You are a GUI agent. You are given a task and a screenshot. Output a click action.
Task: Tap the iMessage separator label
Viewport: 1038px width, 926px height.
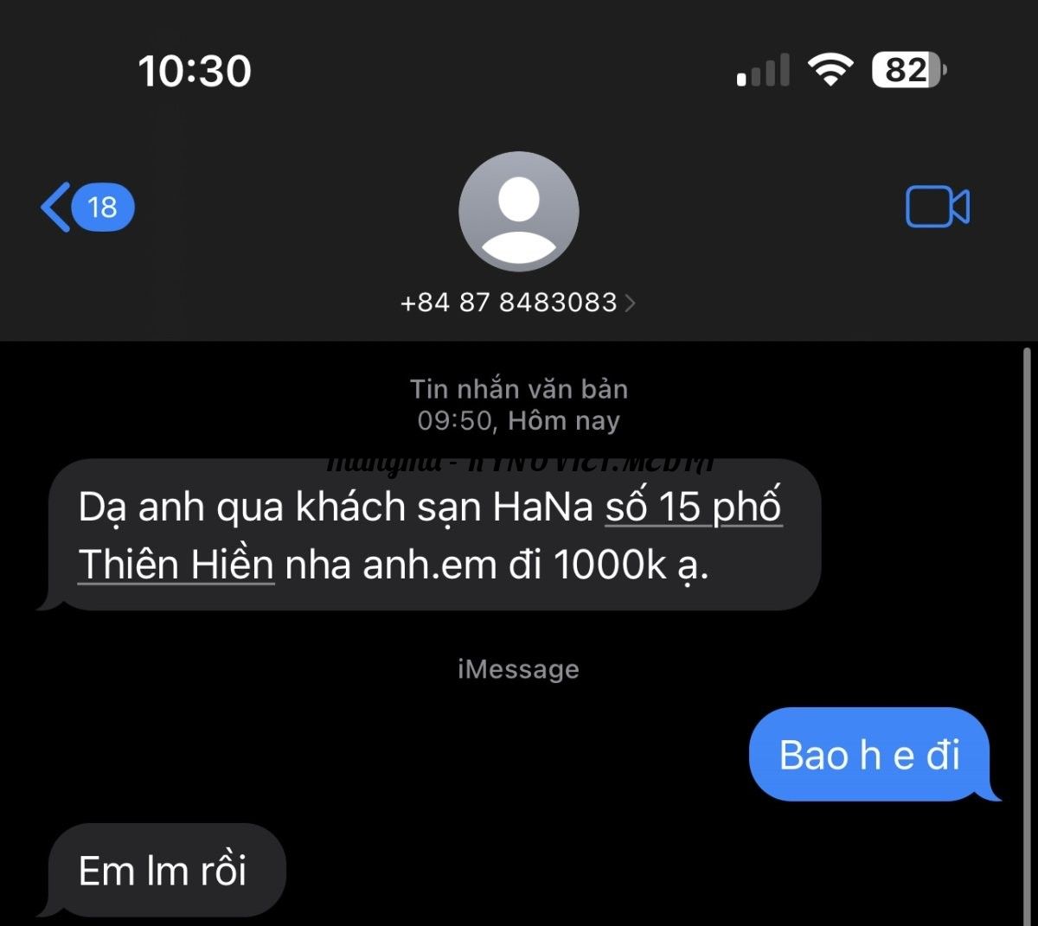[519, 669]
